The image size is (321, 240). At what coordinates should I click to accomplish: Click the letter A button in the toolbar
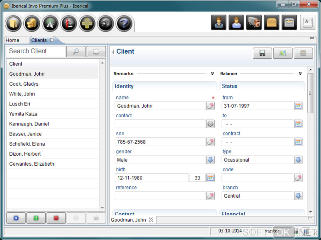tap(307, 23)
